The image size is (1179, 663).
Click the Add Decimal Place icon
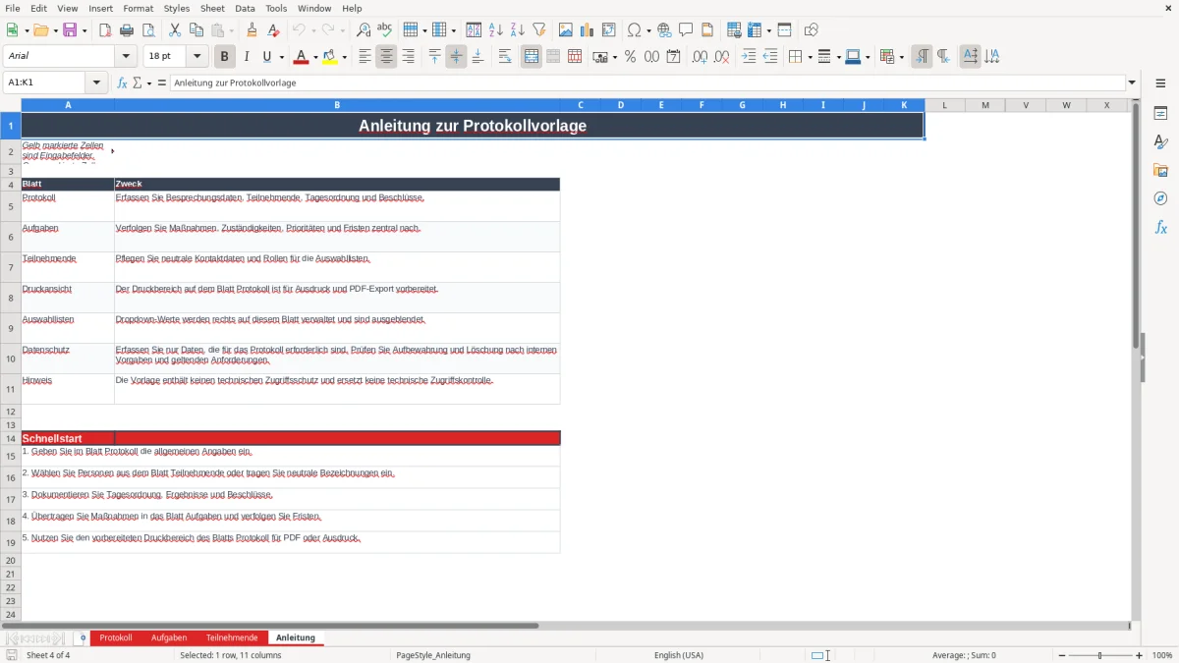700,57
